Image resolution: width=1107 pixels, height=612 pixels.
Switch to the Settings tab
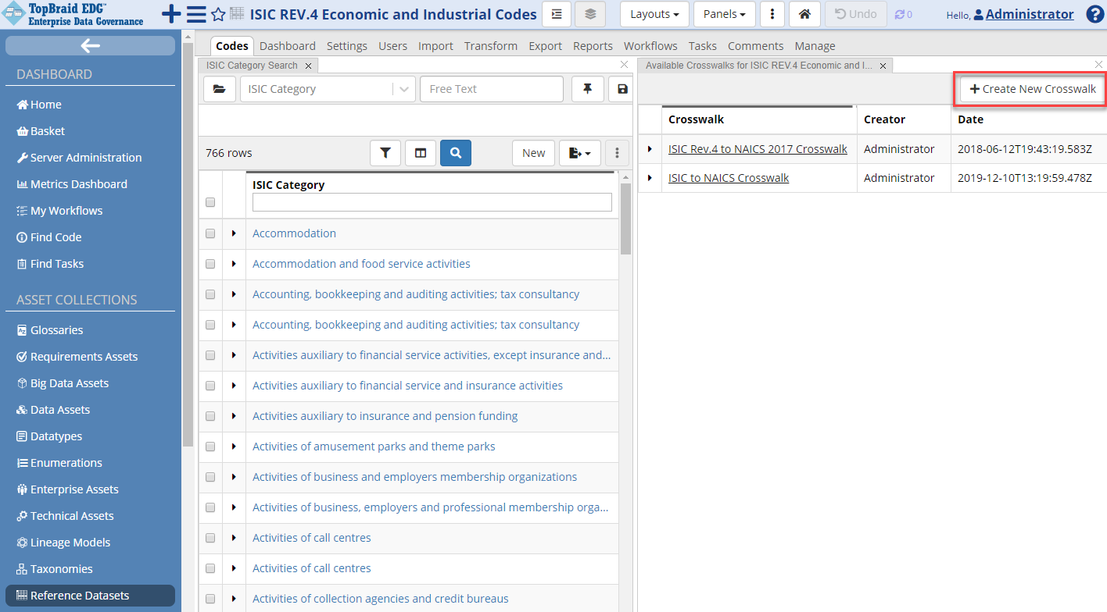347,46
